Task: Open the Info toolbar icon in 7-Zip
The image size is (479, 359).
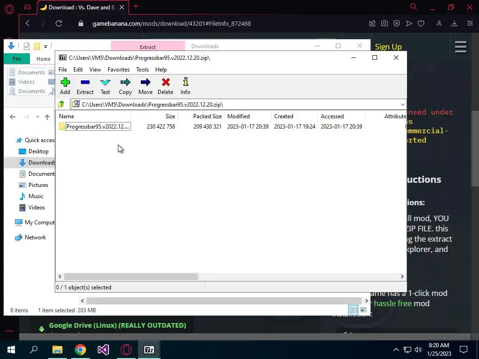Action: coord(185,86)
